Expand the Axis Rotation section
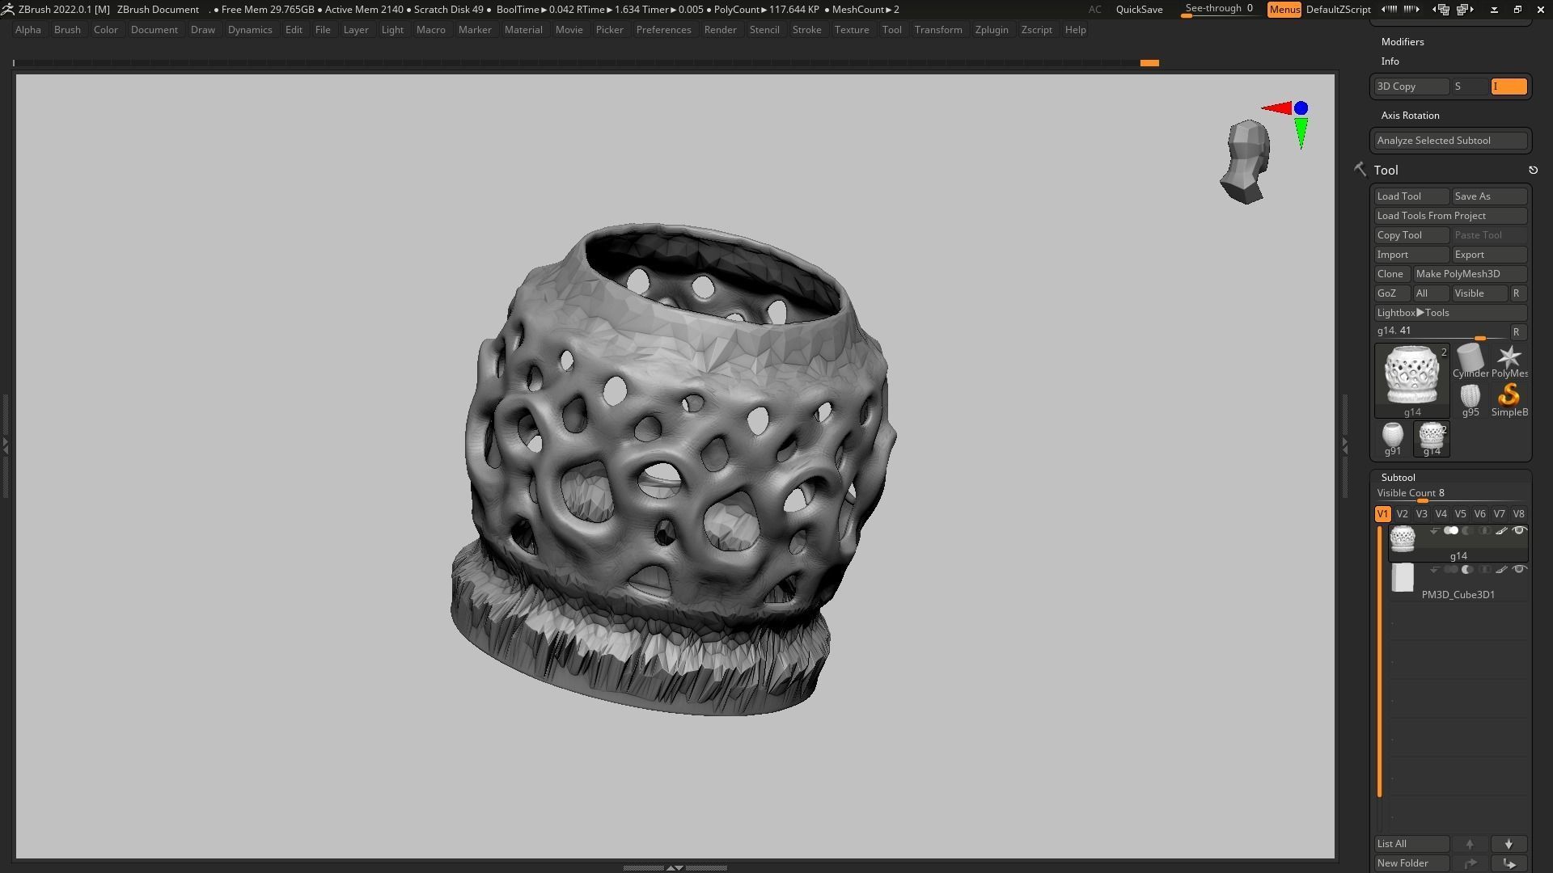The height and width of the screenshot is (873, 1553). tap(1410, 116)
